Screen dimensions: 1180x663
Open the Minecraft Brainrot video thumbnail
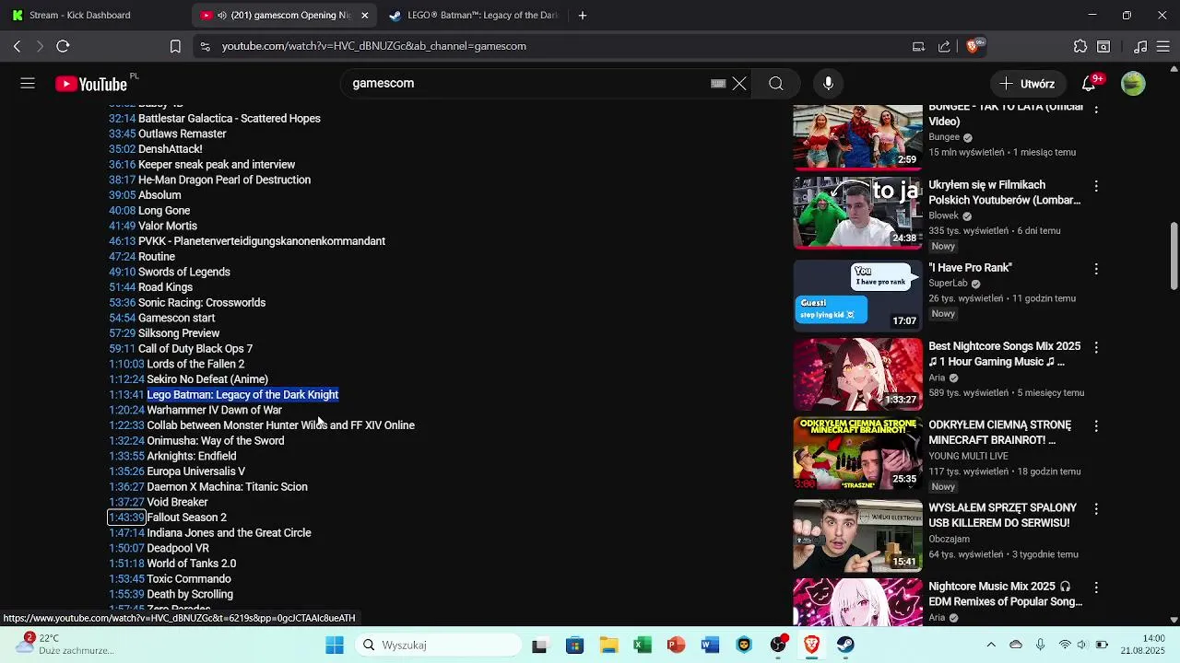[857, 453]
